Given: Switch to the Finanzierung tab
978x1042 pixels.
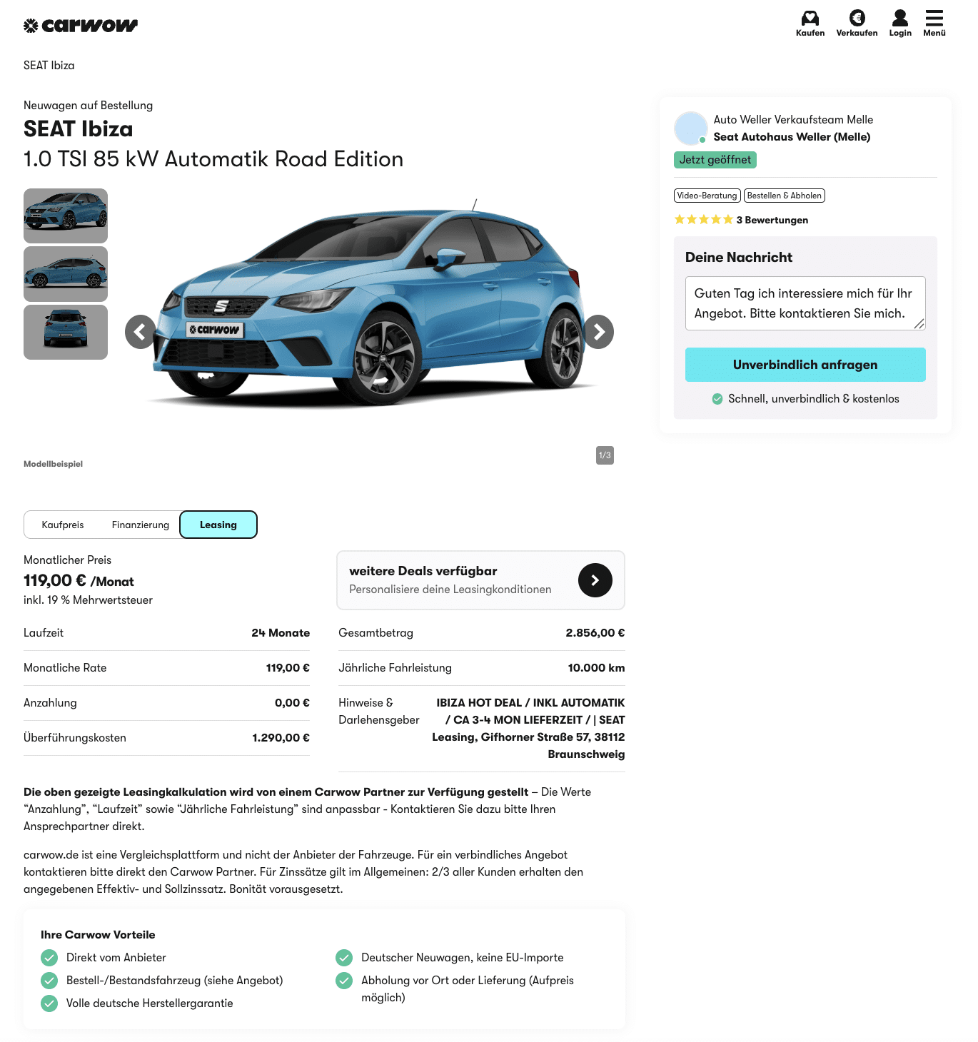Looking at the screenshot, I should point(141,525).
